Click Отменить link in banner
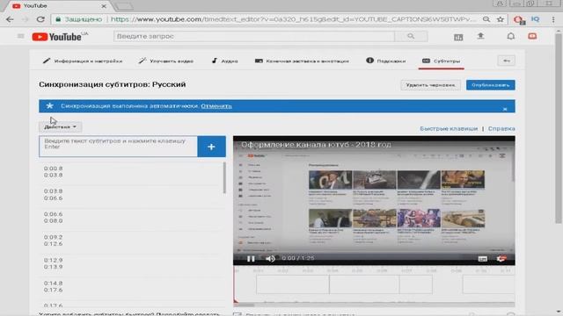The height and width of the screenshot is (316, 563). tap(216, 106)
